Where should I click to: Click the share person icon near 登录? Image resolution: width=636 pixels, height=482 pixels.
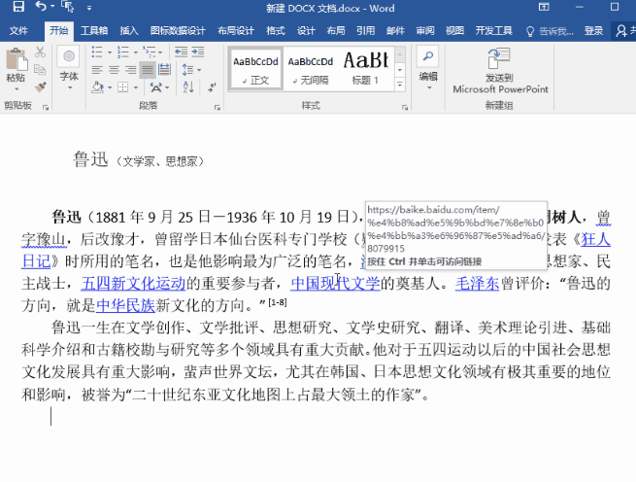coord(621,31)
